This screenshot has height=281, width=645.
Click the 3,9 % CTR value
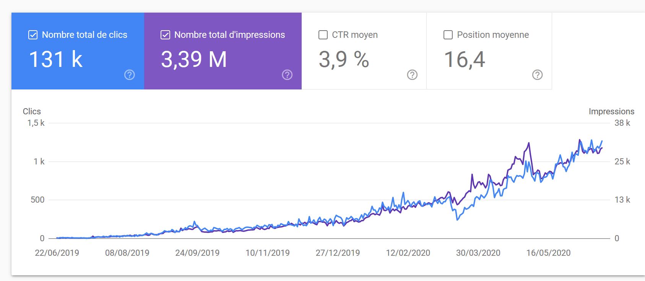click(x=344, y=60)
